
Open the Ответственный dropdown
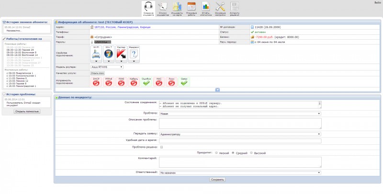pos(240,172)
